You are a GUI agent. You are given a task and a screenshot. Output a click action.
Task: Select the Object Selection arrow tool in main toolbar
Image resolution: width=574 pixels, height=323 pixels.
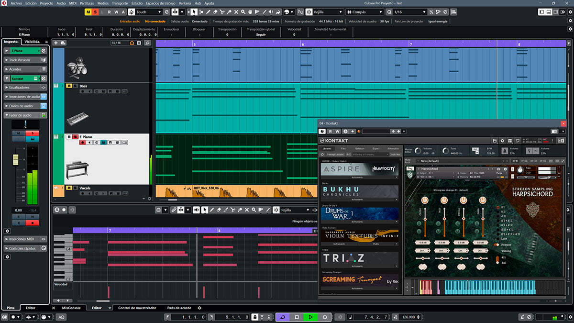[194, 11]
